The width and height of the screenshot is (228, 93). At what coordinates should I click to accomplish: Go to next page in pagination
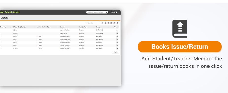[118, 52]
